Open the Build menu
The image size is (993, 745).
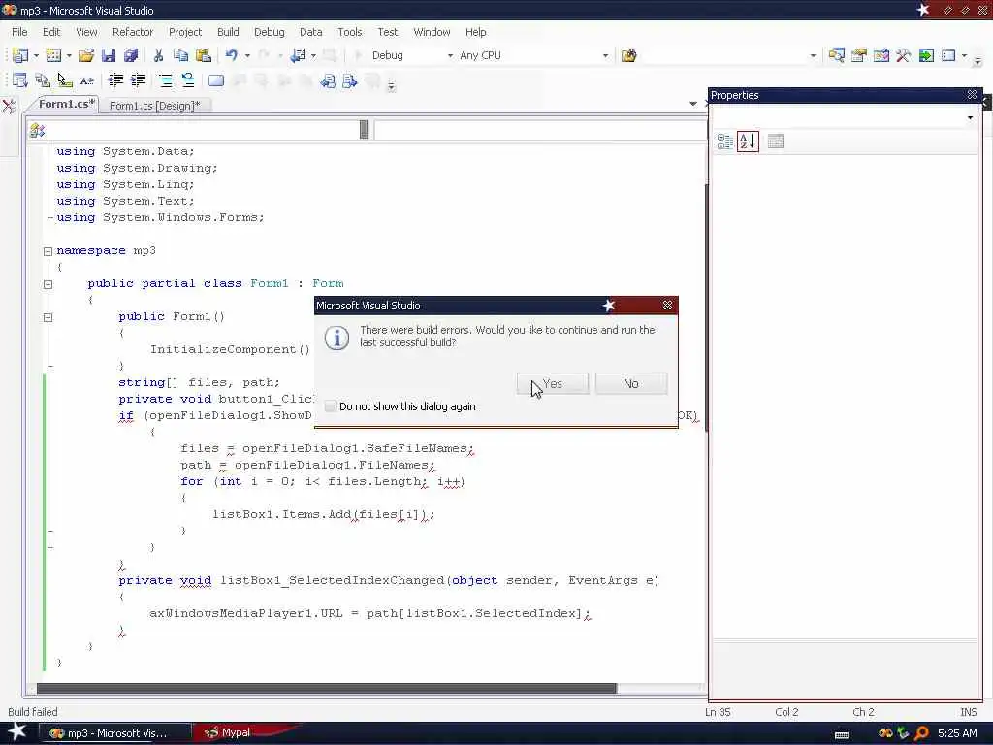pyautogui.click(x=228, y=32)
